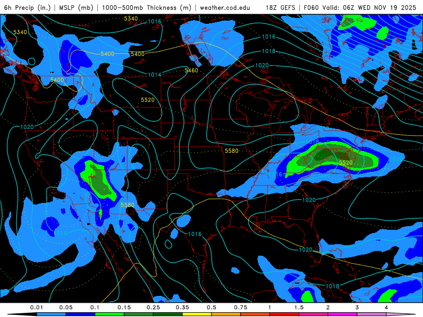Click the faint '1022' pressure label

[x=396, y=159]
